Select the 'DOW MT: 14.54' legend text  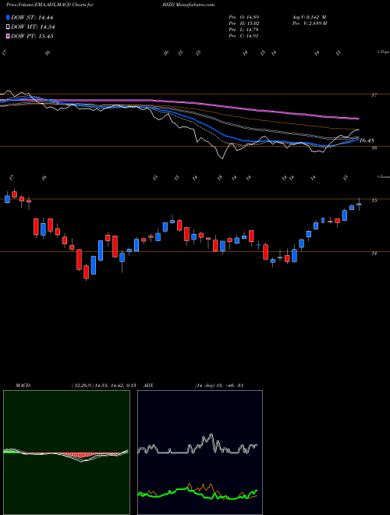coord(33,27)
